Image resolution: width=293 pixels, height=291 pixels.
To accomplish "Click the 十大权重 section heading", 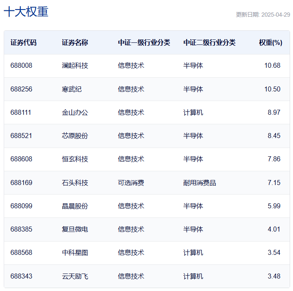I will (26, 12).
